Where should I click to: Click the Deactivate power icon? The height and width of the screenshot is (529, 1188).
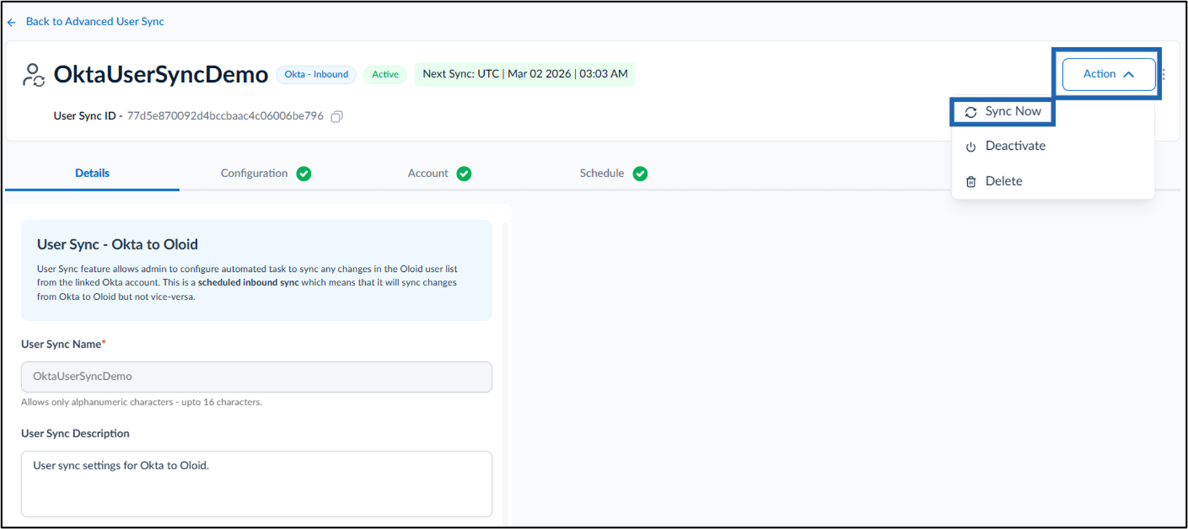(971, 147)
